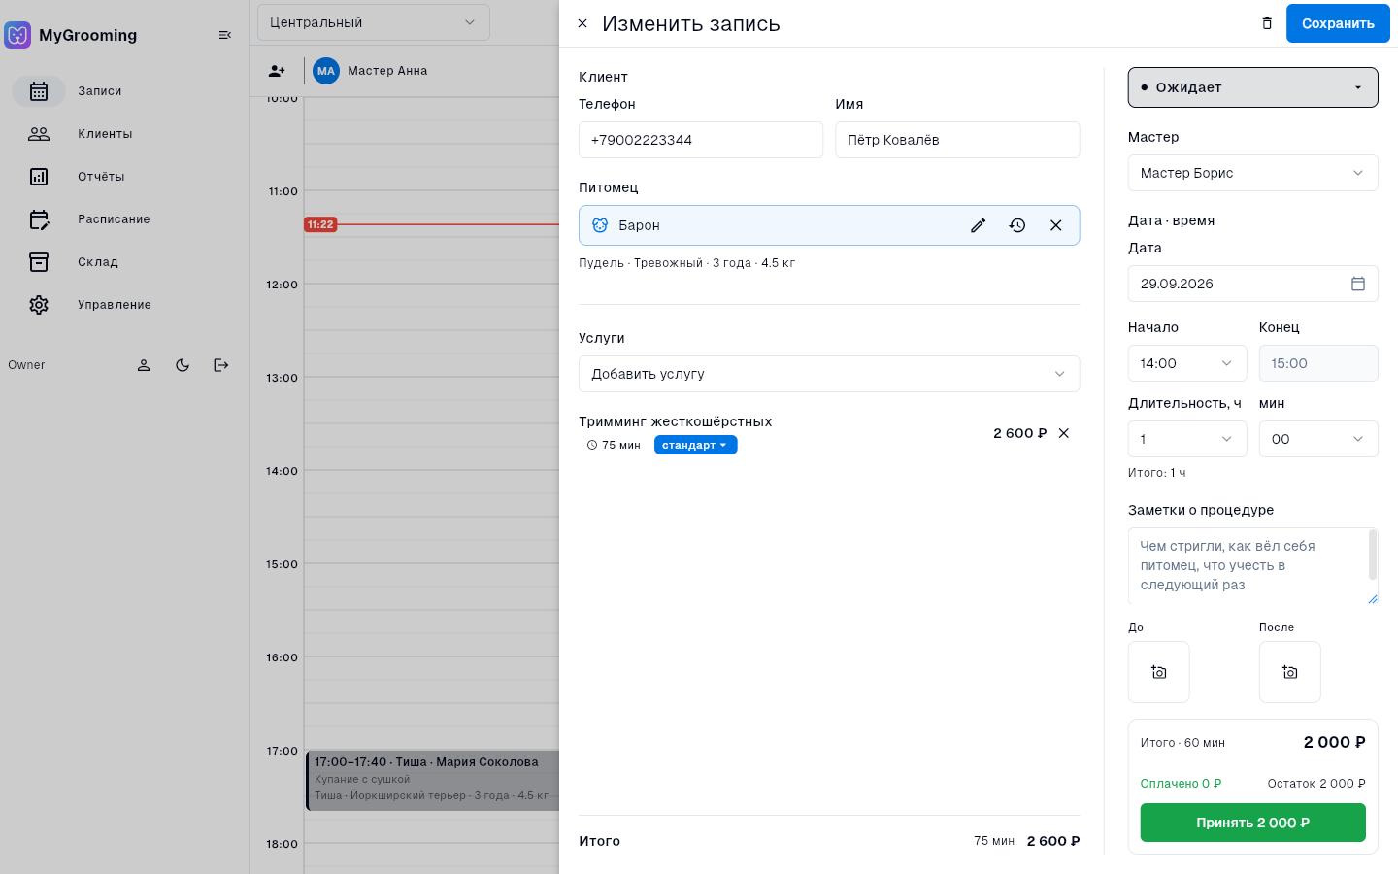Open pet visit history clock icon
1398x874 pixels.
[x=1016, y=225]
